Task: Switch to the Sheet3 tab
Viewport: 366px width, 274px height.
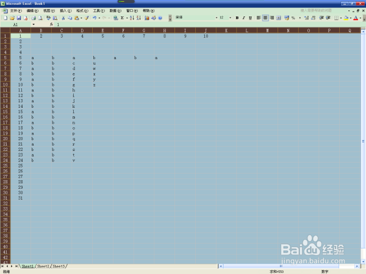Action: tap(59, 266)
